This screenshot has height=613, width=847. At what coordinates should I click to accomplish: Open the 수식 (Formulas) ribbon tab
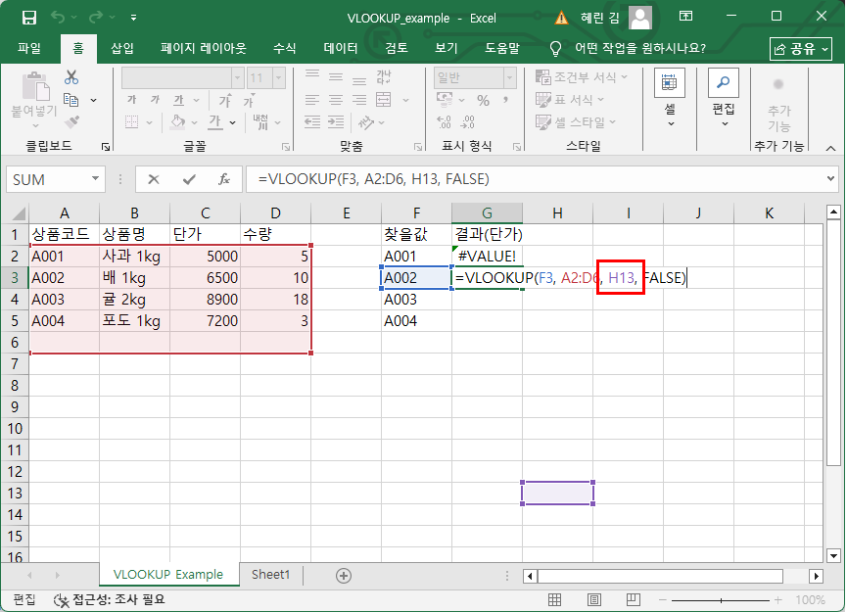point(284,48)
